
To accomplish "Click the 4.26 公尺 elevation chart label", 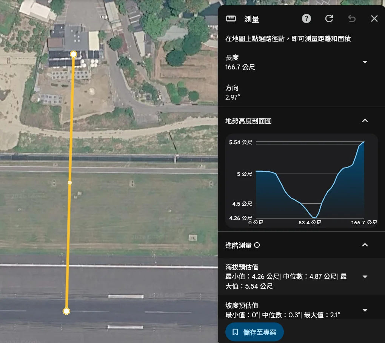I will click(x=241, y=218).
